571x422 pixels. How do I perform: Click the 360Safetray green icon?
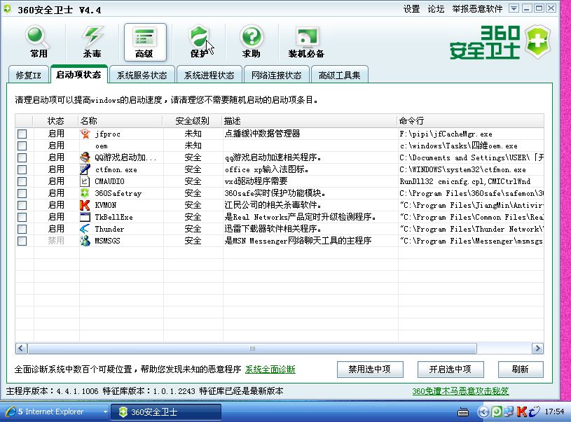[85, 193]
